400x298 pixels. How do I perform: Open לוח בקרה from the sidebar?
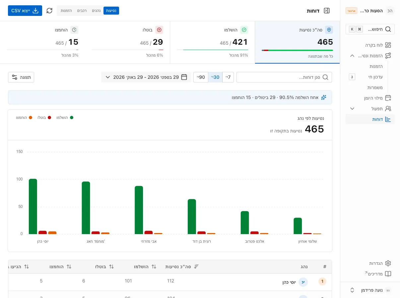click(370, 45)
